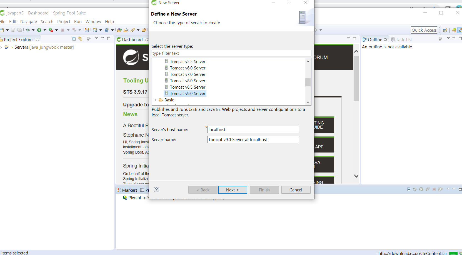Viewport: 462px width, 255px height.
Task: Click the Dashboard vertical scrollbar thumb
Action: 356,78
